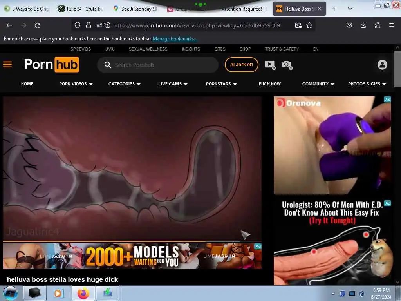Viewport: 401px width, 301px height.
Task: Click the upload photo camera icon
Action: click(x=287, y=65)
